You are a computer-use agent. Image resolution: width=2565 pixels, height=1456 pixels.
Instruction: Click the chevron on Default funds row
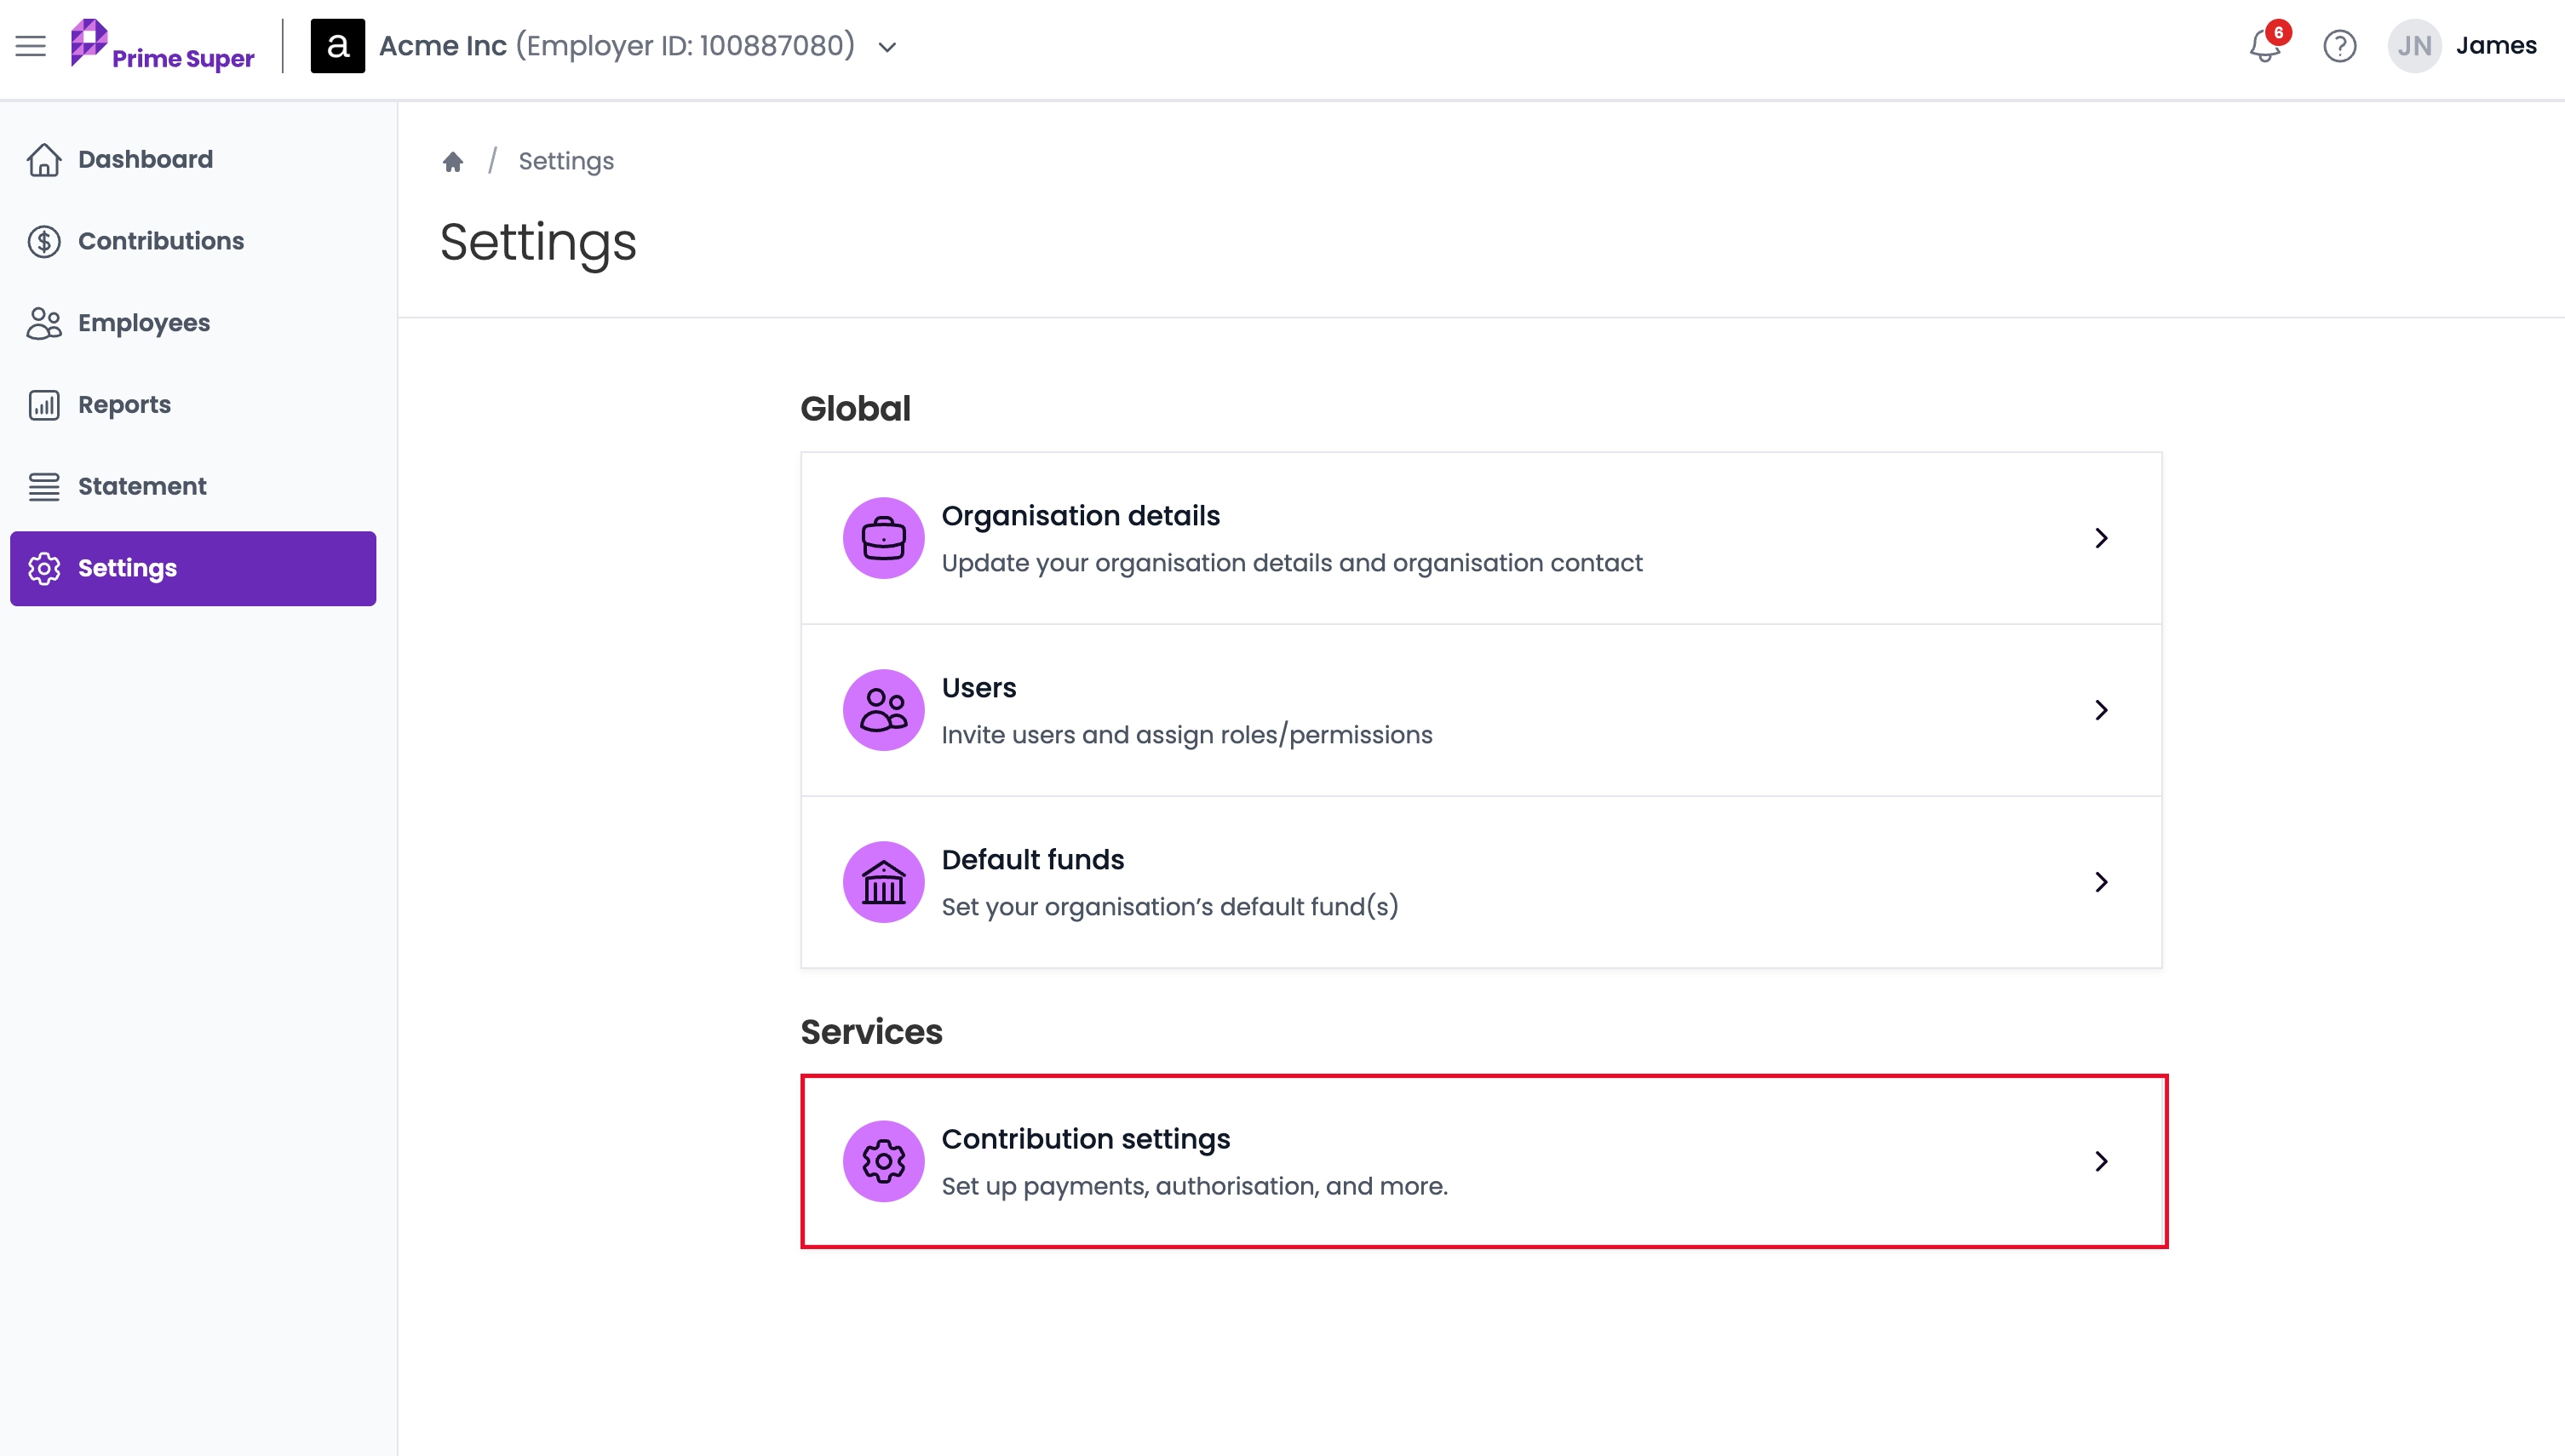2101,882
